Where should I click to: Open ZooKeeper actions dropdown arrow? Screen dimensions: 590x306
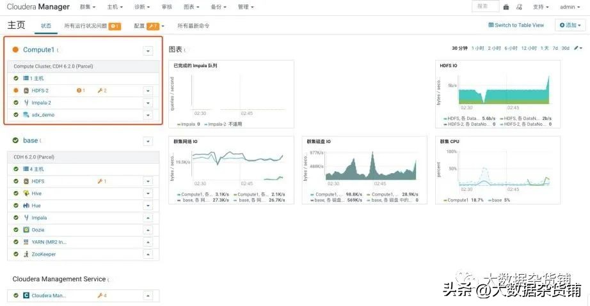[148, 254]
